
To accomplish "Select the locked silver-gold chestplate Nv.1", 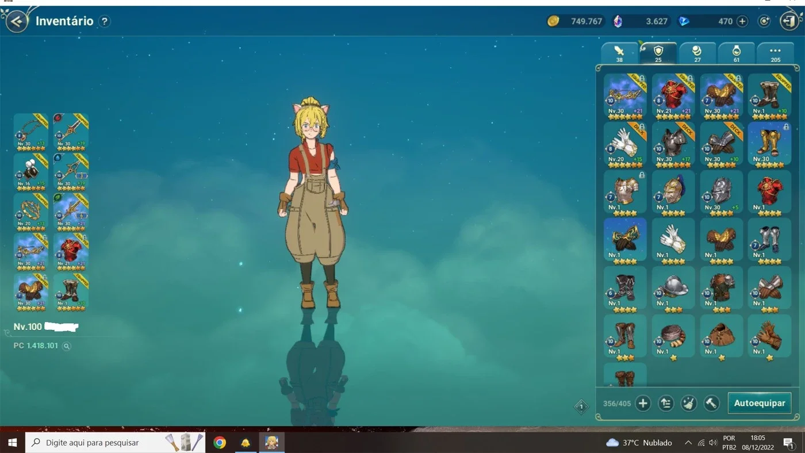I will coord(625,192).
